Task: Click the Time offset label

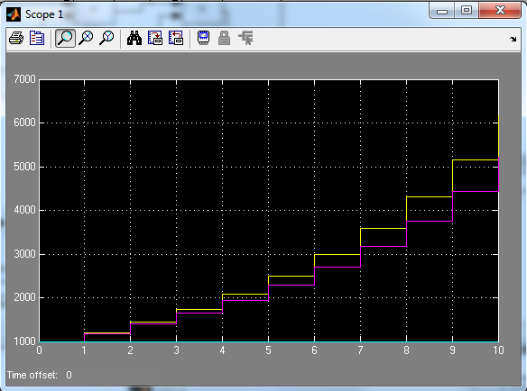Action: pyautogui.click(x=32, y=375)
